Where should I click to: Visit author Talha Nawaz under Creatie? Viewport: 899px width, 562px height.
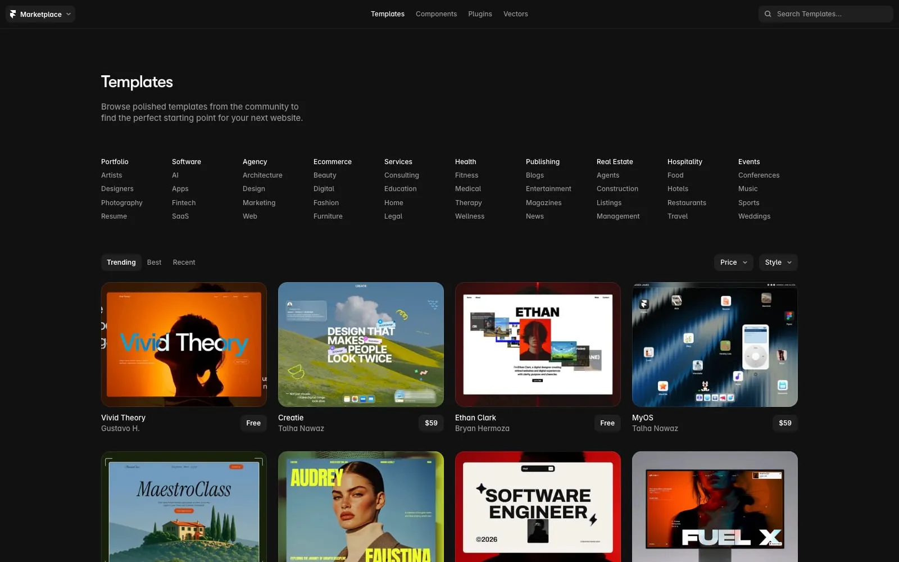[x=301, y=428]
